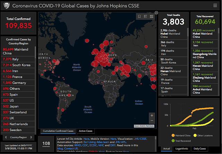Select the Daily Cases chart tab
This screenshot has width=222, height=154.
[200, 148]
